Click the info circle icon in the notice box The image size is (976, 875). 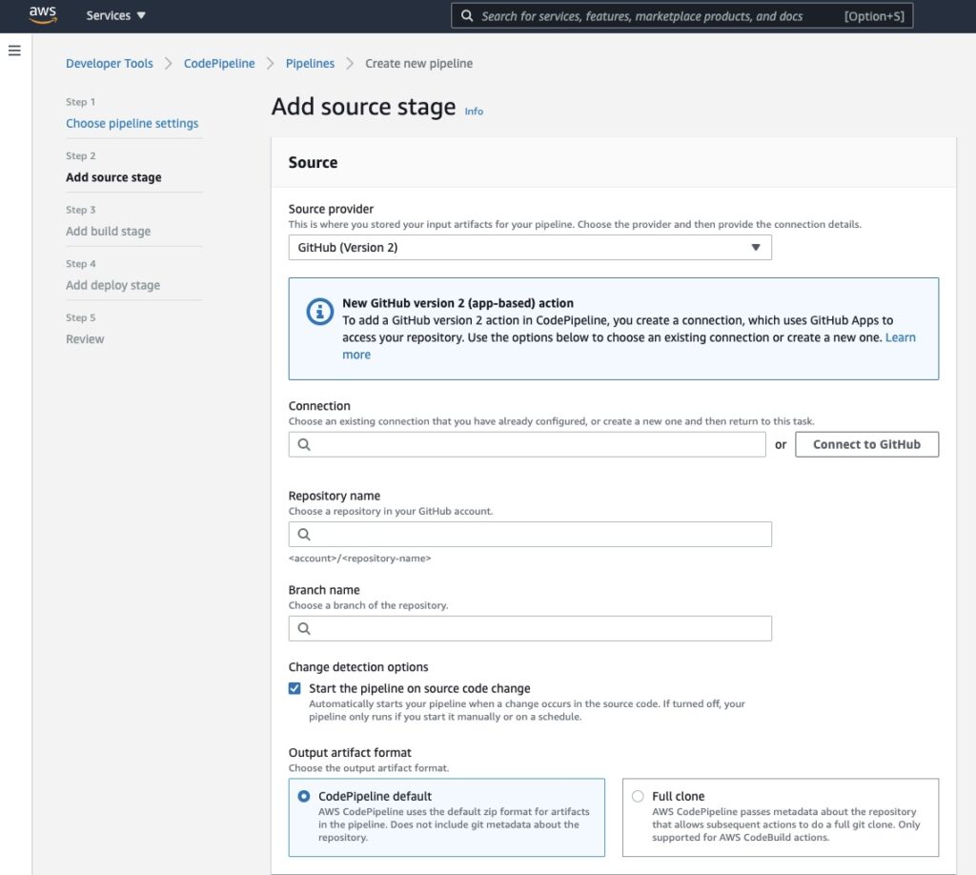[319, 312]
